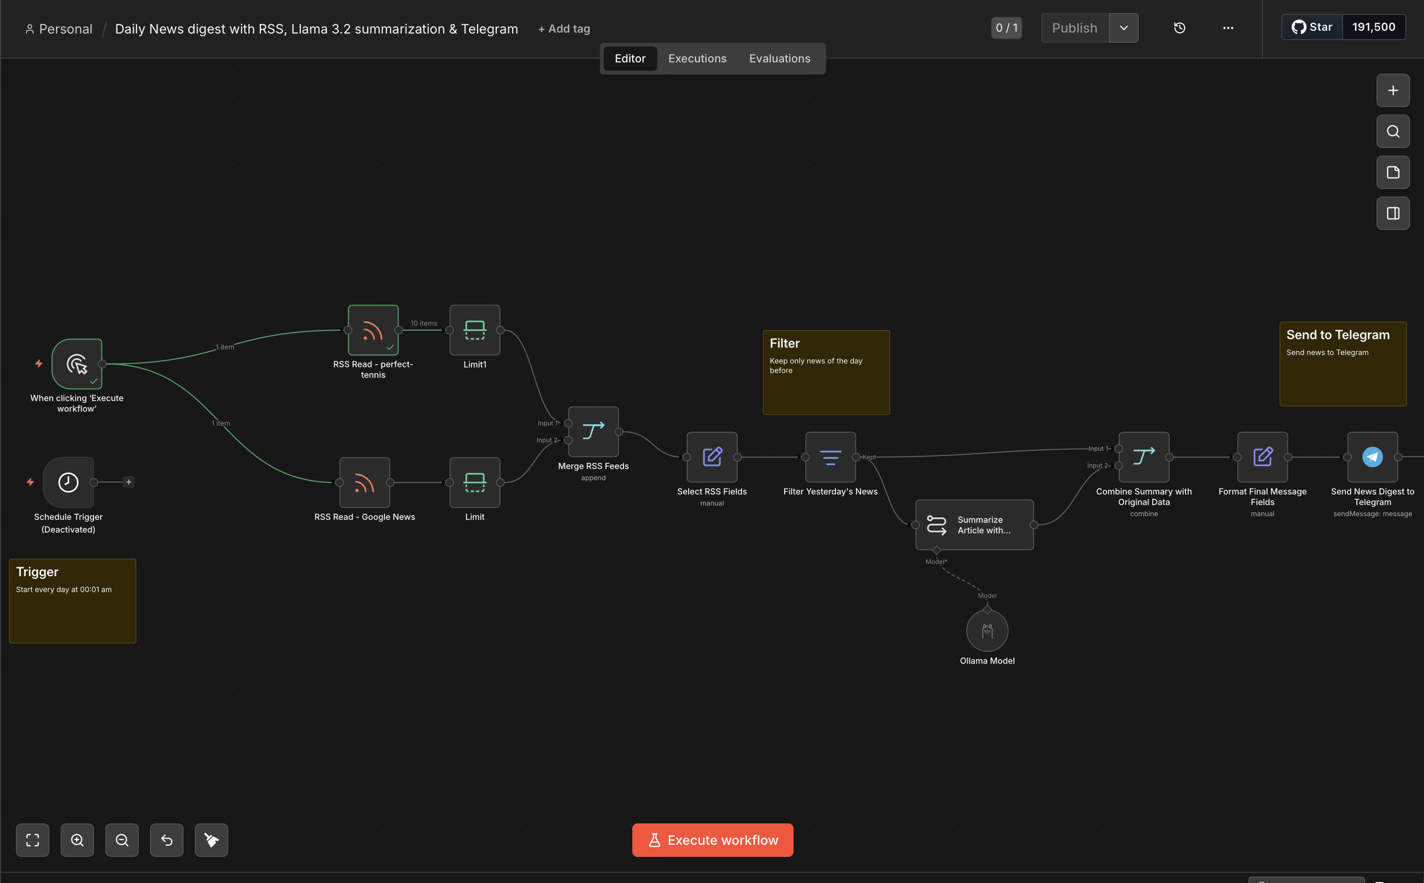Switch to the Evaluations tab

pyautogui.click(x=780, y=58)
